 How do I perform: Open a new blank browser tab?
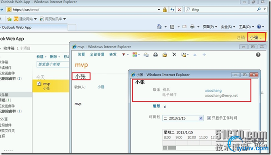[x=72, y=27]
